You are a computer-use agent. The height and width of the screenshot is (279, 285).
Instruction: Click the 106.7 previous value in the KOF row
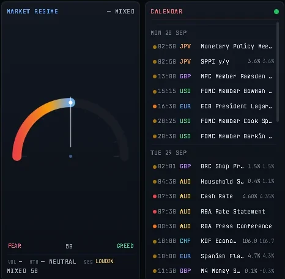[267, 241]
